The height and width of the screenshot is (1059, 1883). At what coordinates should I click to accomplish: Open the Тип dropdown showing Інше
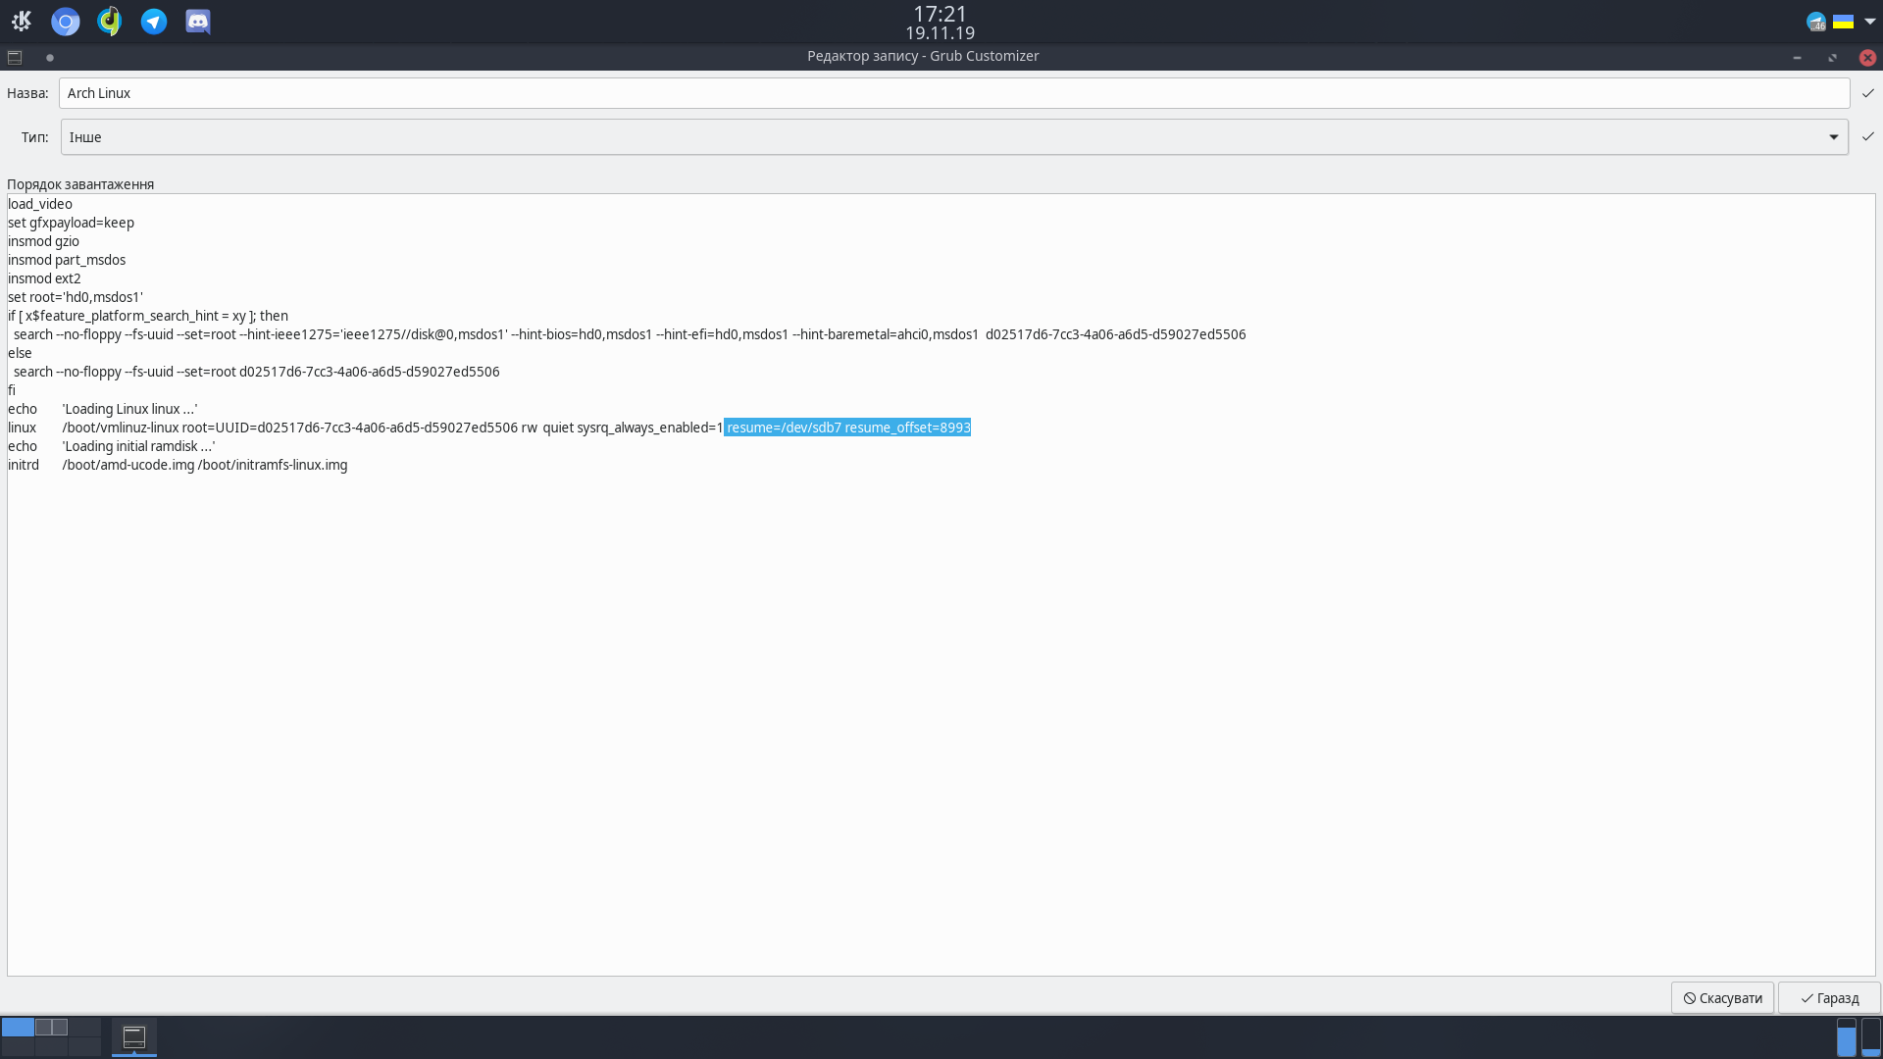[x=954, y=137]
